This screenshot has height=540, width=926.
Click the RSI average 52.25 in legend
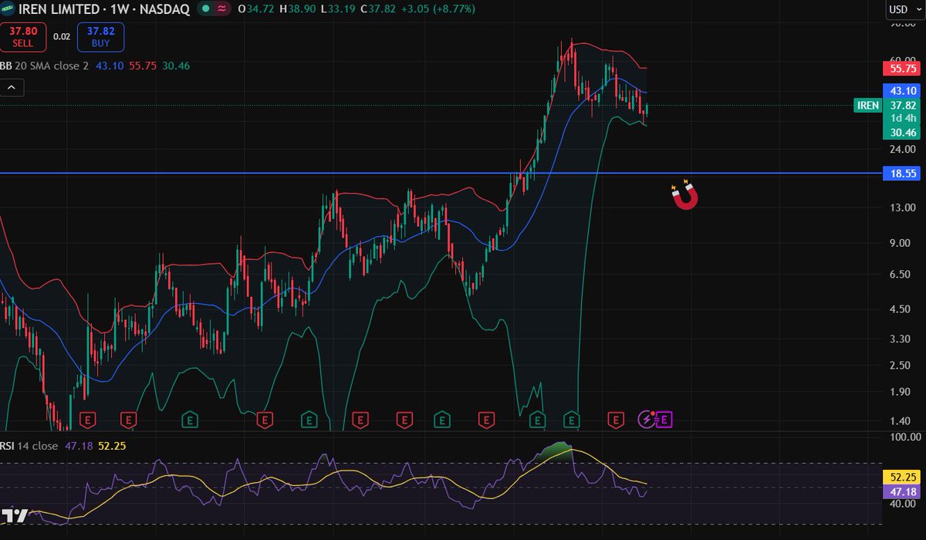coord(112,446)
